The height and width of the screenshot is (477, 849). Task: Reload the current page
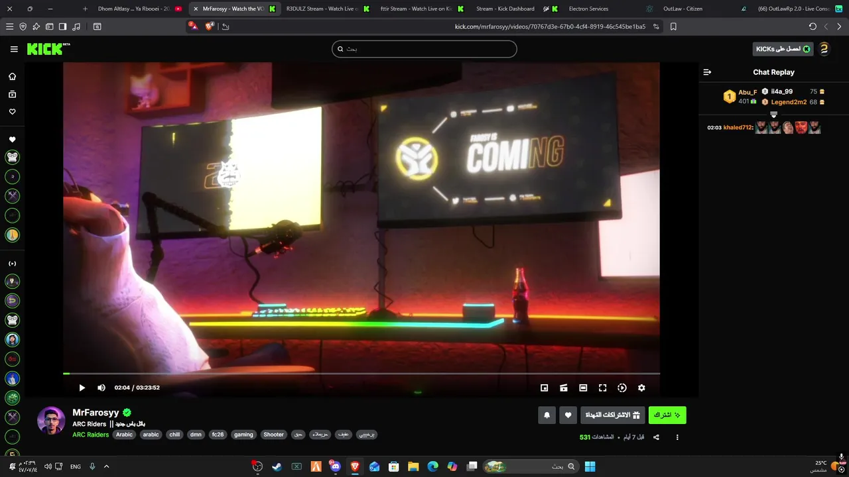click(813, 26)
